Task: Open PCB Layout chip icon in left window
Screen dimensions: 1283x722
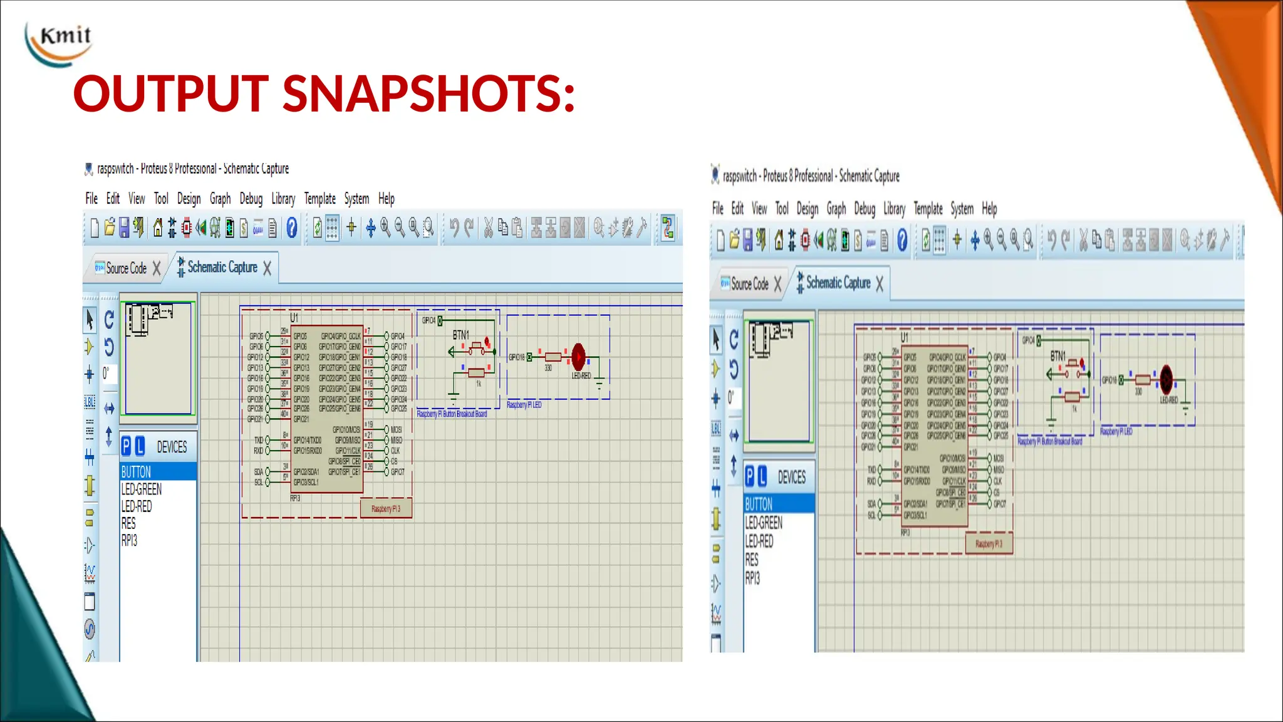Action: tap(187, 228)
